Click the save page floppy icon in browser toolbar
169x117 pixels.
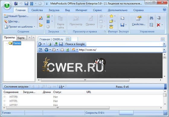point(61,44)
